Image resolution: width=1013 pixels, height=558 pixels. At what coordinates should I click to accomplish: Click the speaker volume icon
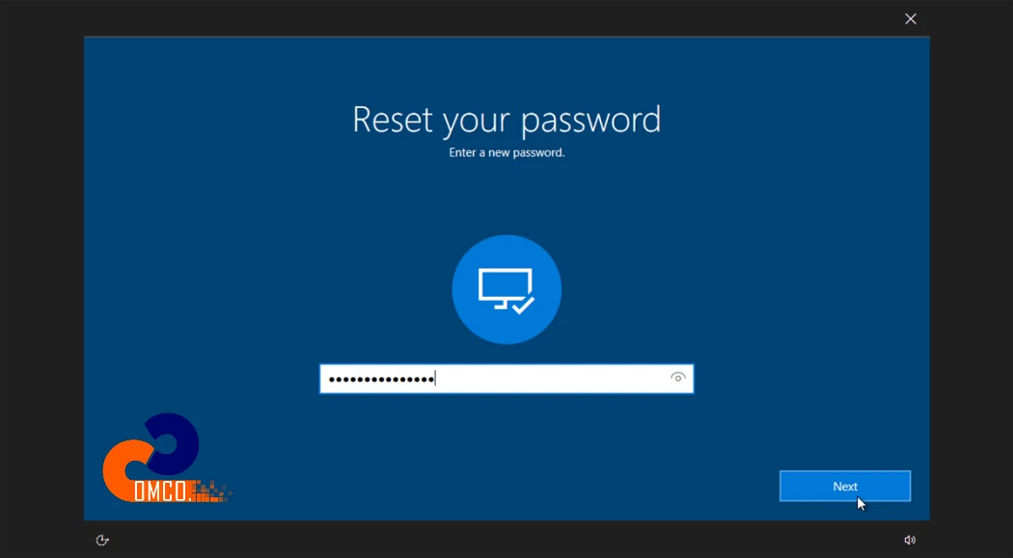tap(910, 540)
